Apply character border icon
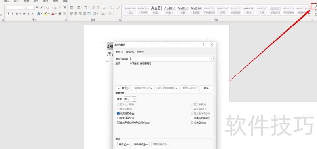317x149 pixels. click(x=64, y=8)
